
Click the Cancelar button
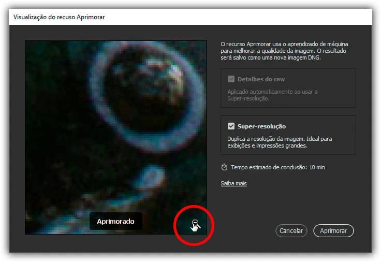point(291,230)
